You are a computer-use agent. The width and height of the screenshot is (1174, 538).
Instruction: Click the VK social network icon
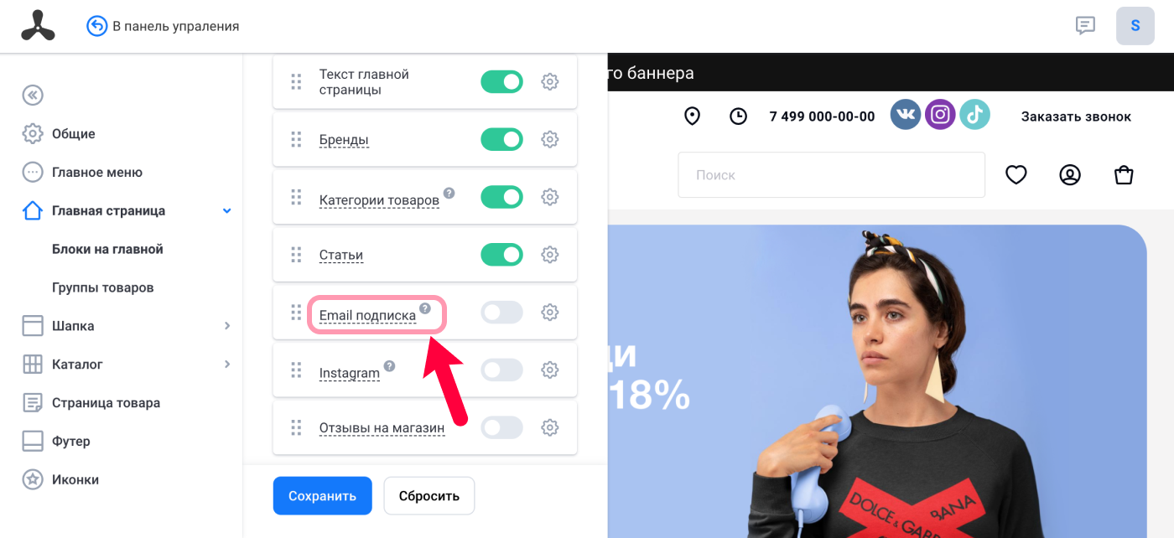pyautogui.click(x=906, y=114)
